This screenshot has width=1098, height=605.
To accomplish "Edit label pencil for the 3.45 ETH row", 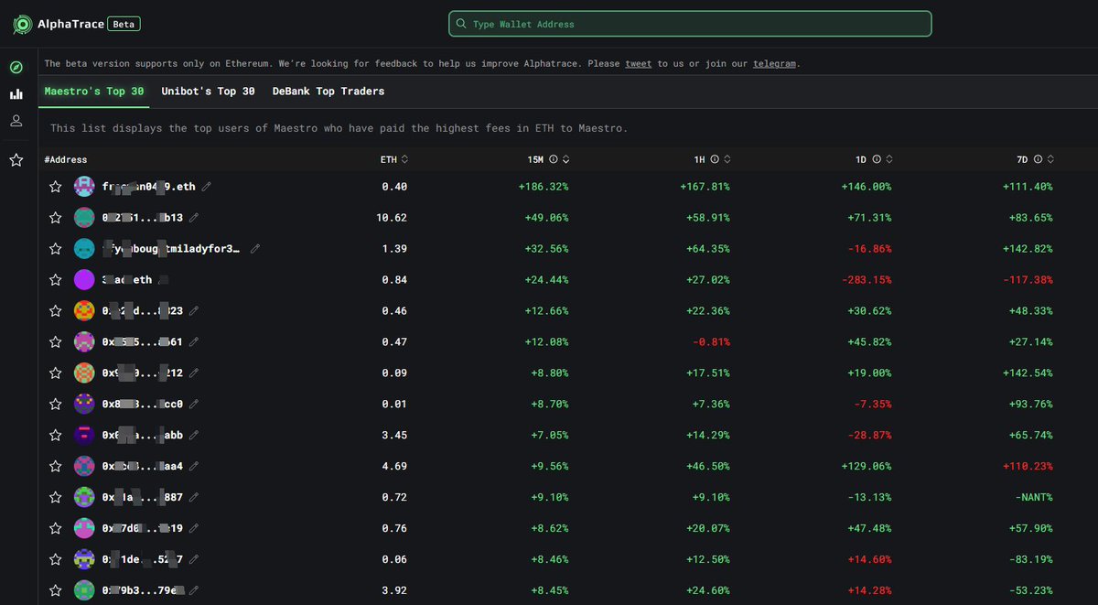I will 194,435.
